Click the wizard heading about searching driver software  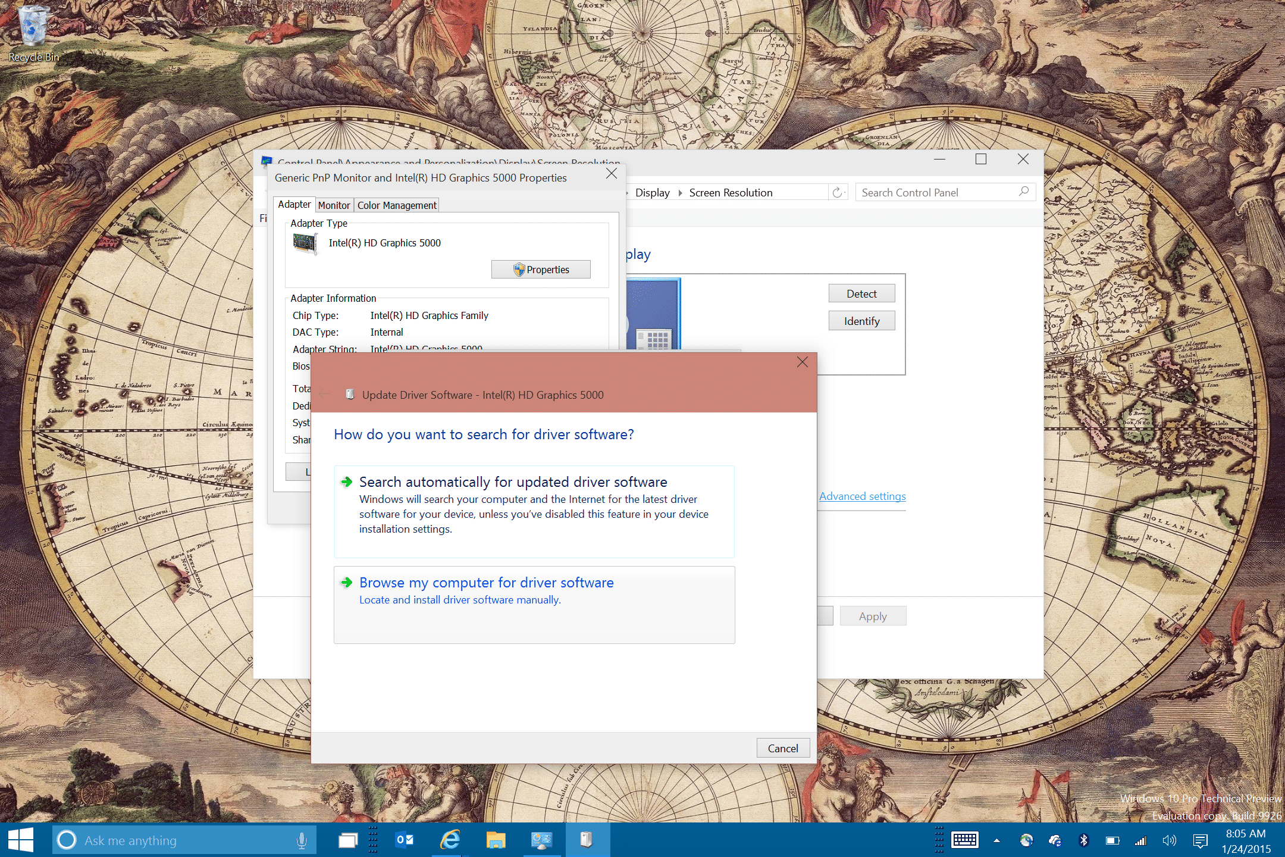coord(484,434)
